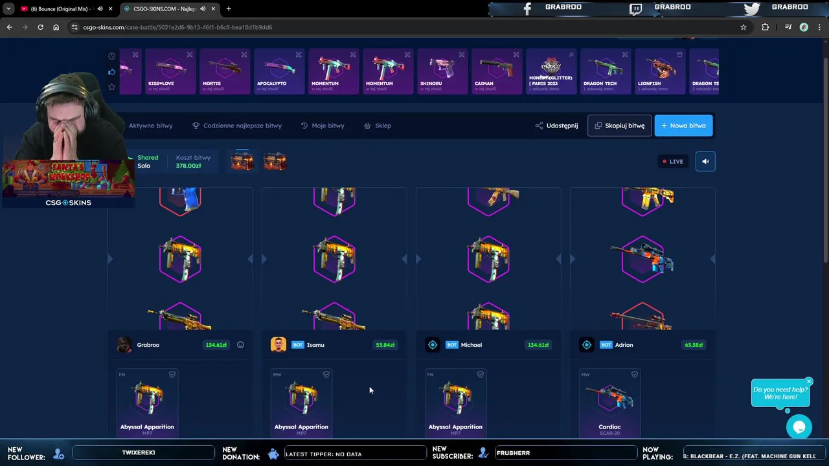Image resolution: width=829 pixels, height=466 pixels.
Task: Click Grabroo's player avatar
Action: pyautogui.click(x=124, y=345)
